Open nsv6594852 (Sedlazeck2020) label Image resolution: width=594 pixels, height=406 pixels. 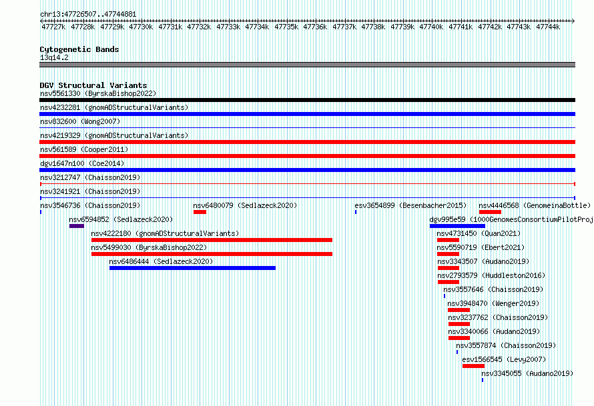tap(121, 219)
